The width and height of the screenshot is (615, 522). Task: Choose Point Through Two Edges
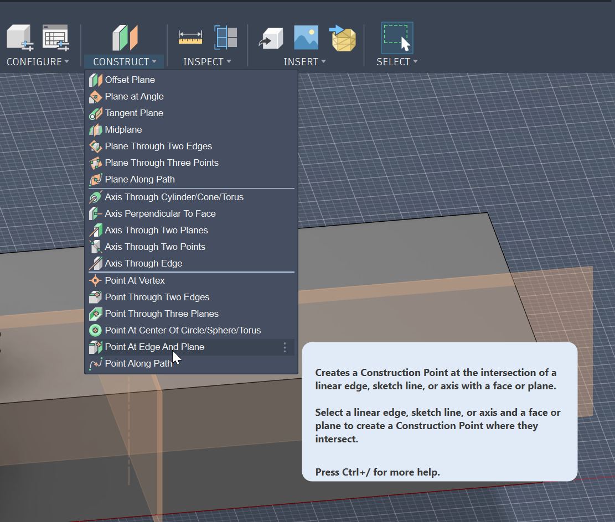pyautogui.click(x=192, y=297)
